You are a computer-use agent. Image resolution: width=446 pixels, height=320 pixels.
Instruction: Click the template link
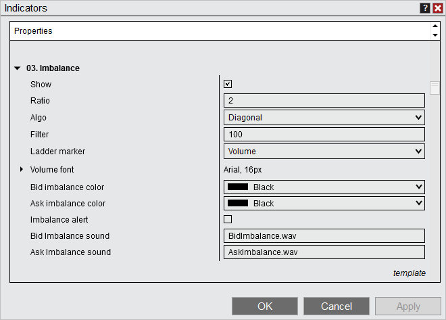tap(410, 273)
